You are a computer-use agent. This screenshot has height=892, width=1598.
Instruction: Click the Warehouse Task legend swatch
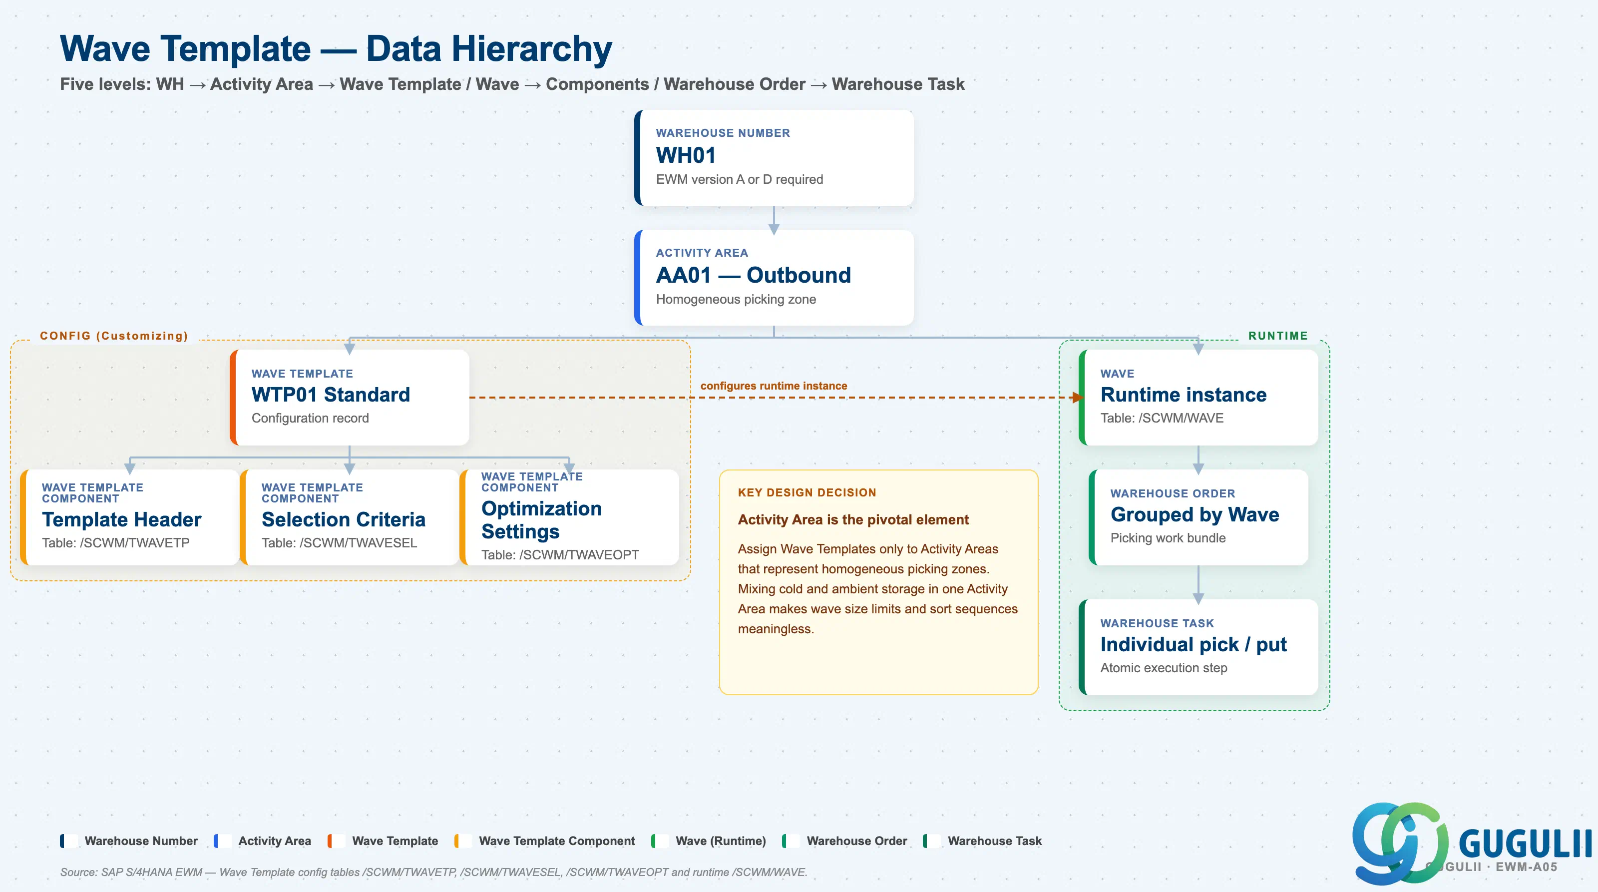[932, 841]
